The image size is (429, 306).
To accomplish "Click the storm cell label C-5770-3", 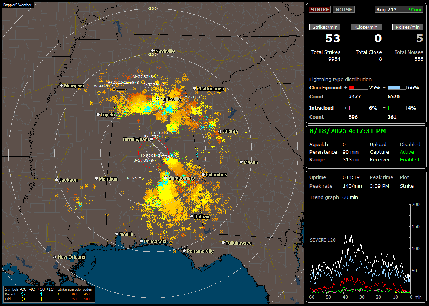I will pyautogui.click(x=190, y=97).
